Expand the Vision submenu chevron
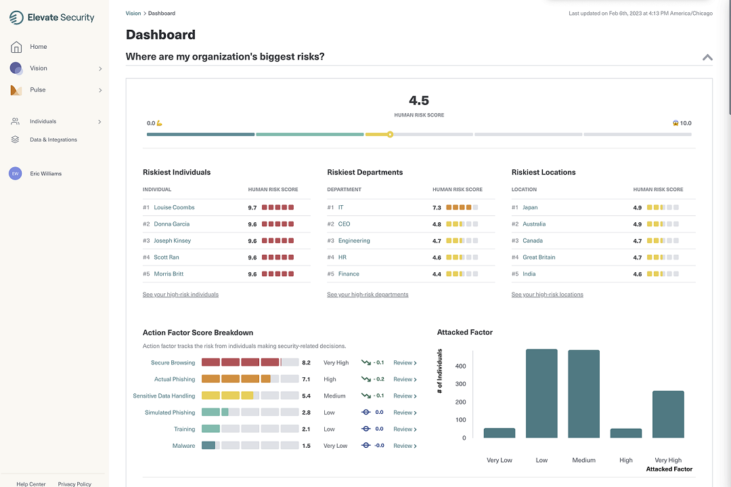The image size is (731, 487). click(100, 68)
